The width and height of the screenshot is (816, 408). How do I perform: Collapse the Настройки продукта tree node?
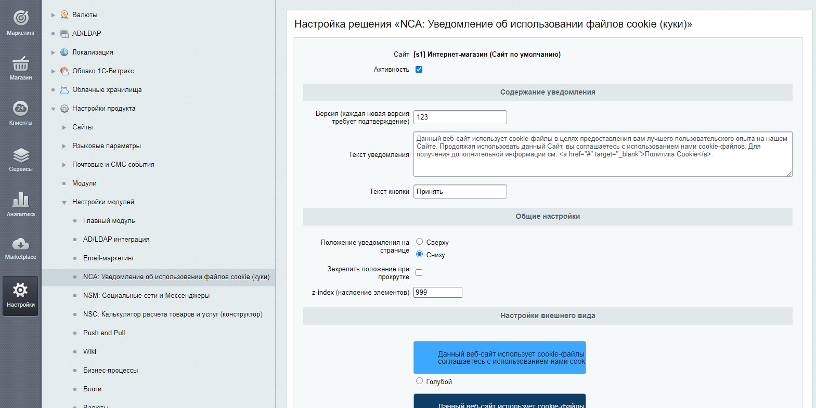[53, 109]
